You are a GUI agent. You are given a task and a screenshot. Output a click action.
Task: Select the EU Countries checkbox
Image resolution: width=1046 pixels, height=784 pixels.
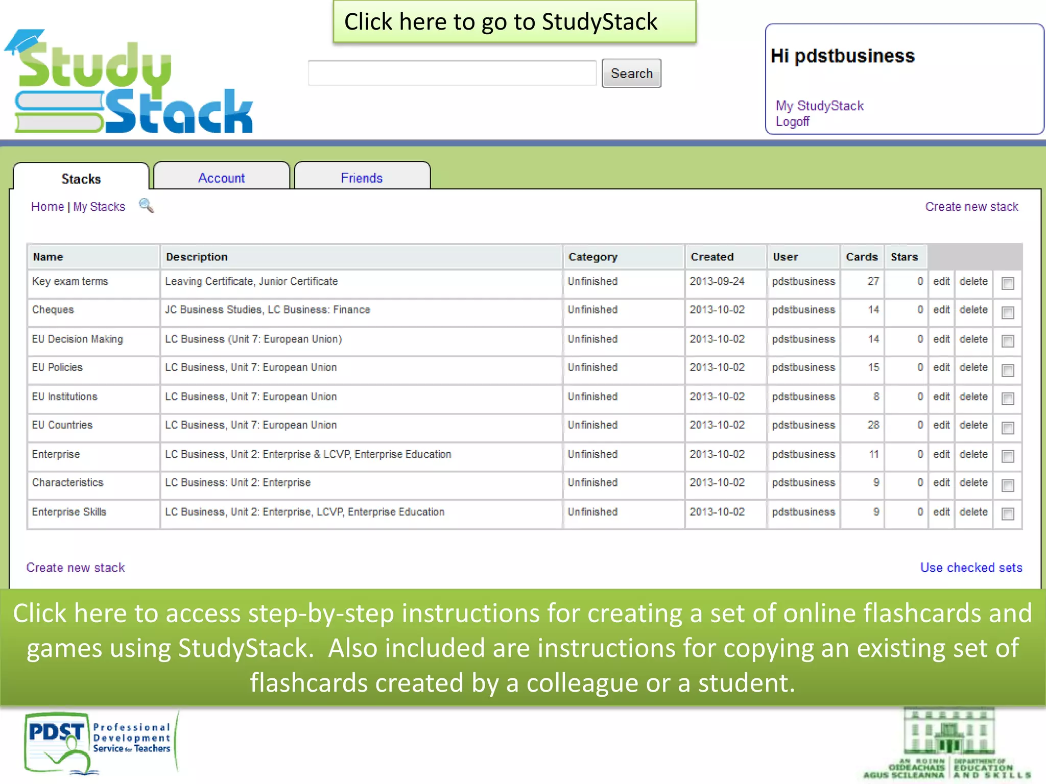point(1008,428)
